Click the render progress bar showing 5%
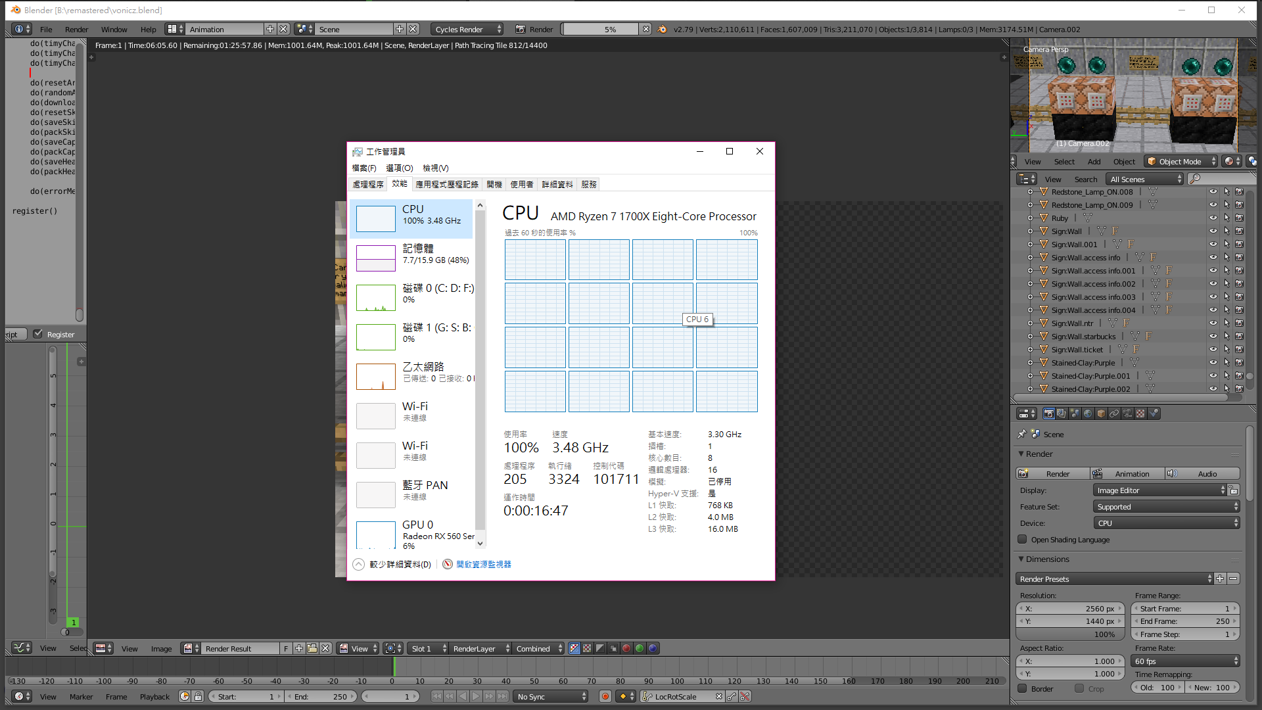 [601, 30]
